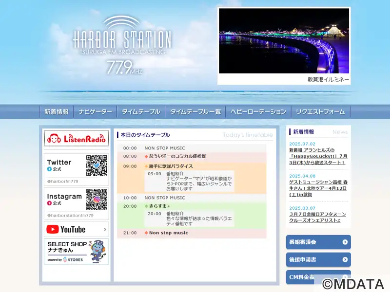This screenshot has height=292, width=390.
Task: Click the 後援申請書 button
Action: pos(318,260)
